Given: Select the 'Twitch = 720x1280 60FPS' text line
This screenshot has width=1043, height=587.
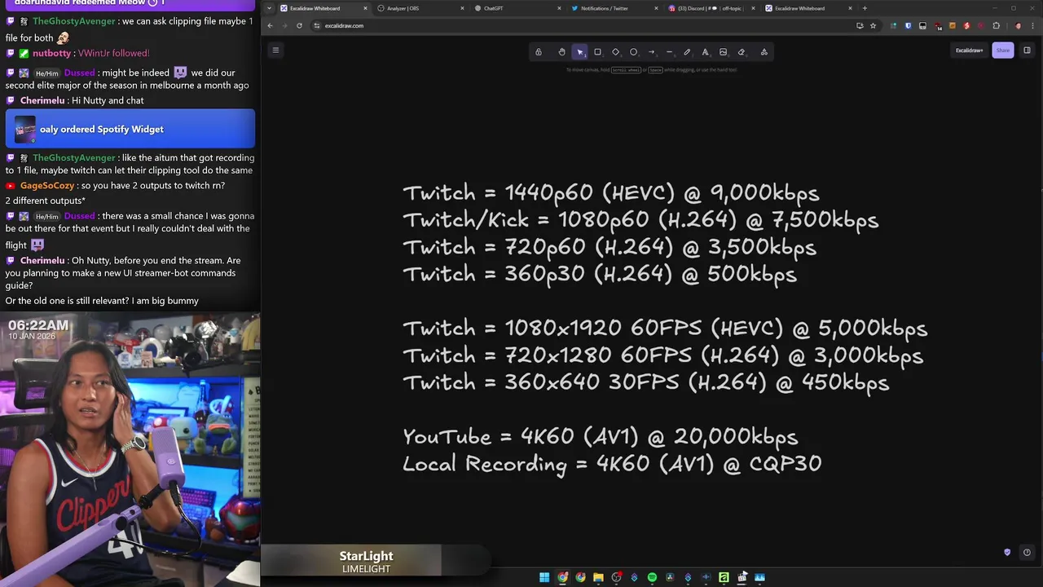Looking at the screenshot, I should tap(662, 355).
